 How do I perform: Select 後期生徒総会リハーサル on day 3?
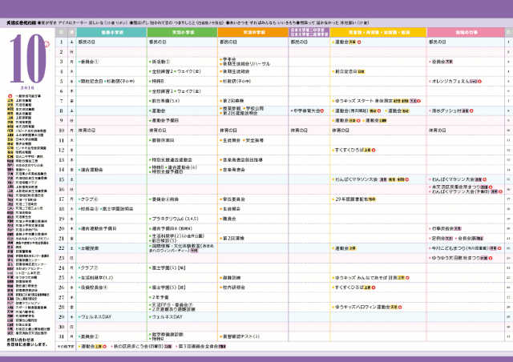pyautogui.click(x=246, y=64)
